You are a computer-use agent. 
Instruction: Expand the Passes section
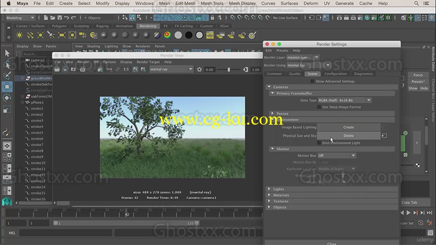coord(272,113)
